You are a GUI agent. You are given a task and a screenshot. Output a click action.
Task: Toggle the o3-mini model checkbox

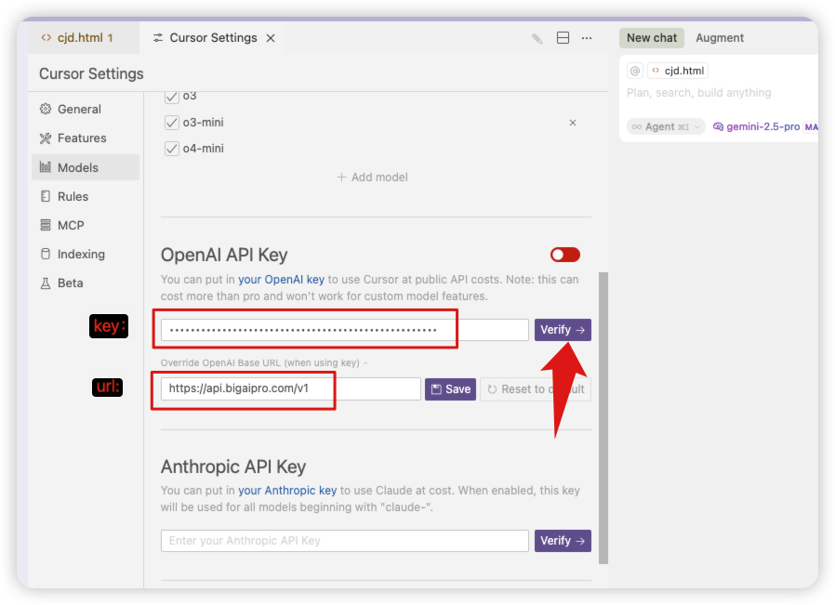click(x=171, y=123)
